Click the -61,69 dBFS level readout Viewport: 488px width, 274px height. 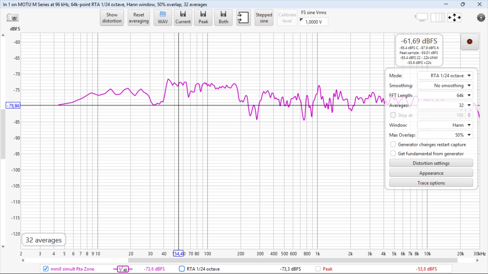click(x=419, y=41)
